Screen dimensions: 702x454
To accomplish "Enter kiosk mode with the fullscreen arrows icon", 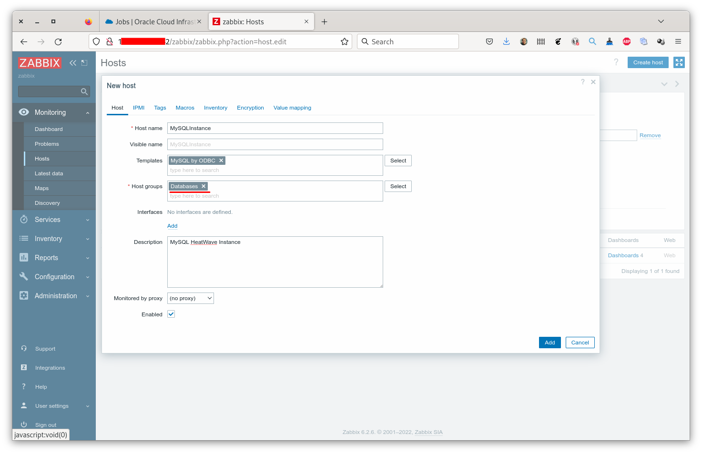I will (x=679, y=62).
